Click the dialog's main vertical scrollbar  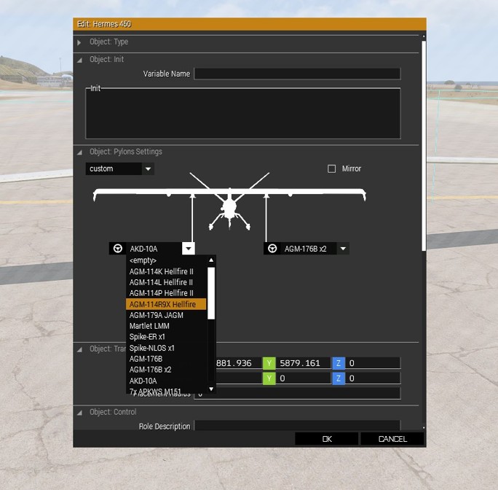[424, 145]
